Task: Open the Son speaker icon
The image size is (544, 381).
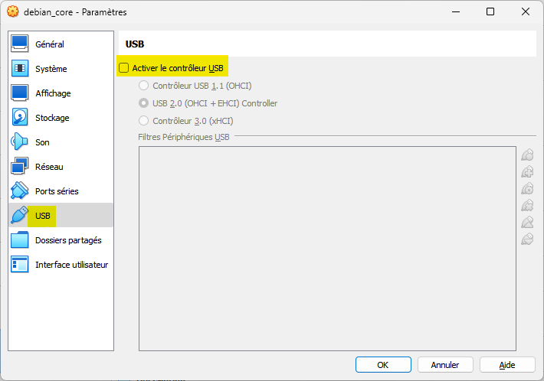Action: (19, 142)
